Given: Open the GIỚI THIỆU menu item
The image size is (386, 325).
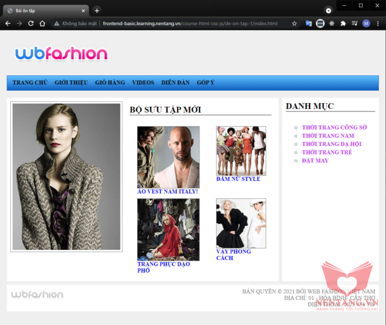Looking at the screenshot, I should tap(71, 83).
